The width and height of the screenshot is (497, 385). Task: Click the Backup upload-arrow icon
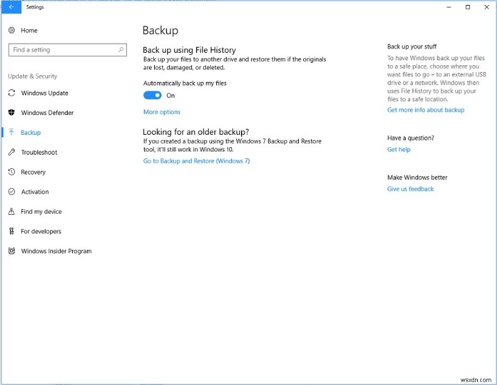tap(12, 132)
